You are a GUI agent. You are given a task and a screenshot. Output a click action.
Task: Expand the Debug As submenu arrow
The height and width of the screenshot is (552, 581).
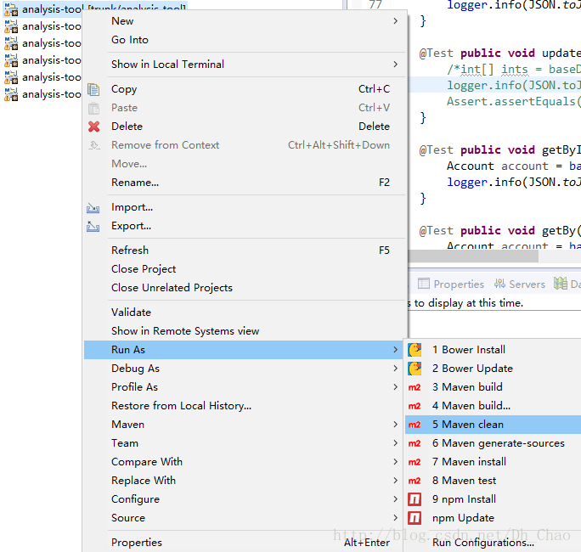click(x=395, y=369)
